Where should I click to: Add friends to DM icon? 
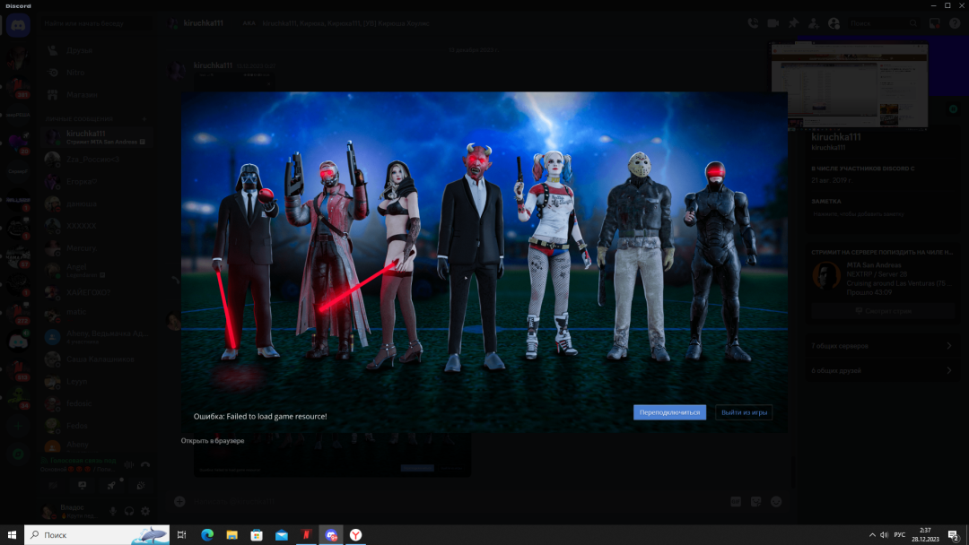click(x=813, y=23)
